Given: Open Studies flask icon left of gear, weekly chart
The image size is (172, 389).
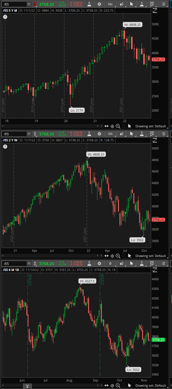Looking at the screenshot, I should point(90,134).
